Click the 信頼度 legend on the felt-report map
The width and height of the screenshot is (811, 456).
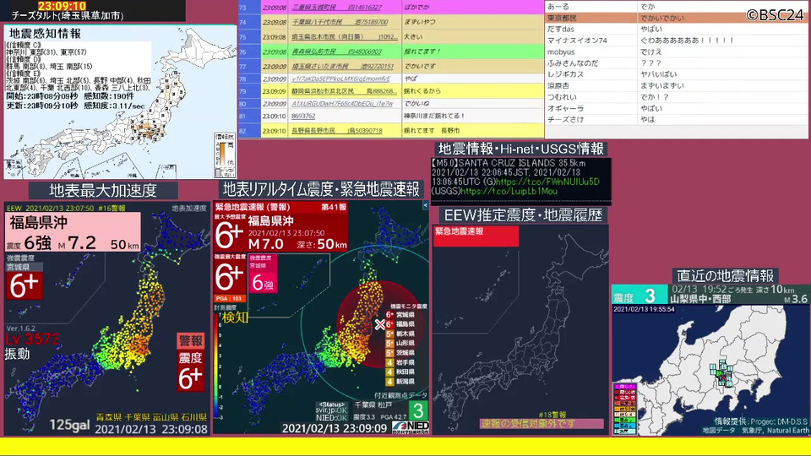(225, 155)
